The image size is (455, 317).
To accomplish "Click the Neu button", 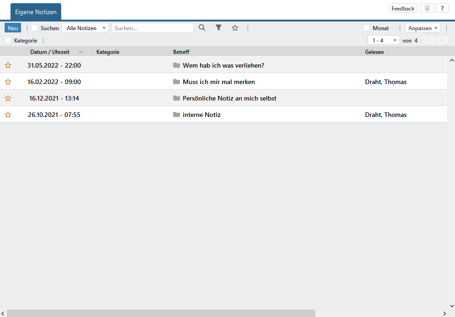I will click(x=13, y=28).
